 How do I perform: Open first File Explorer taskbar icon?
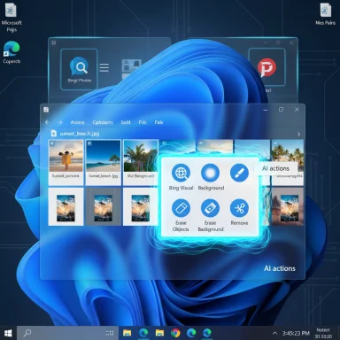(x=127, y=333)
